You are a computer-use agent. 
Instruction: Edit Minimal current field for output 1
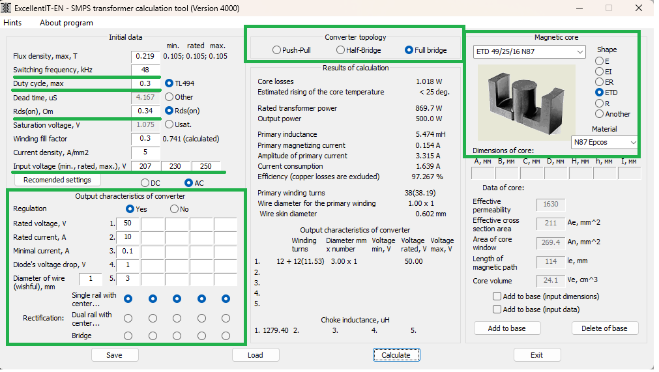point(128,251)
